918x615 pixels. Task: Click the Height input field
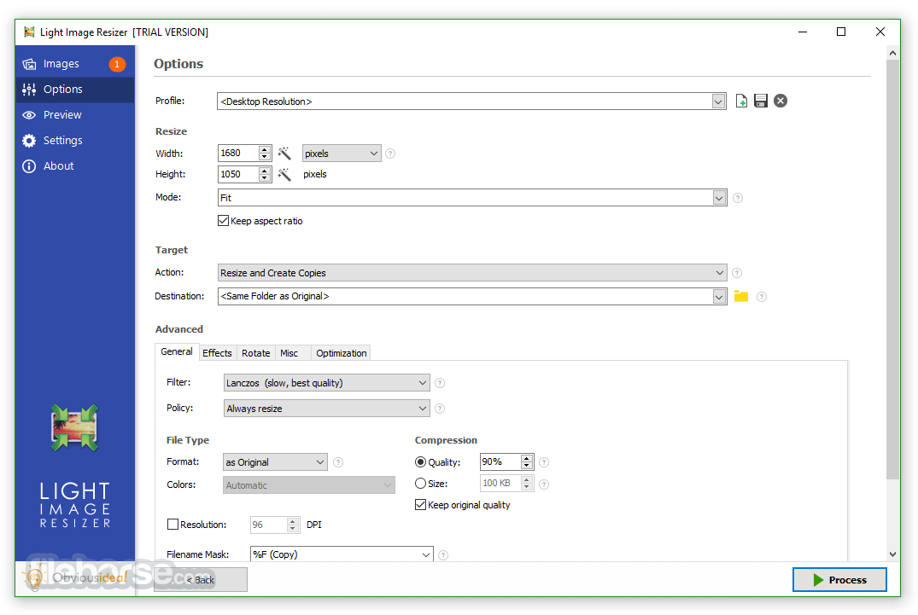pyautogui.click(x=237, y=174)
